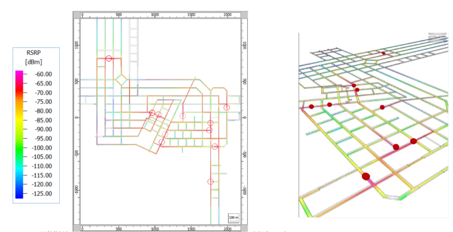Click the -90.00 legend value
The image size is (453, 232).
[x=42, y=129]
